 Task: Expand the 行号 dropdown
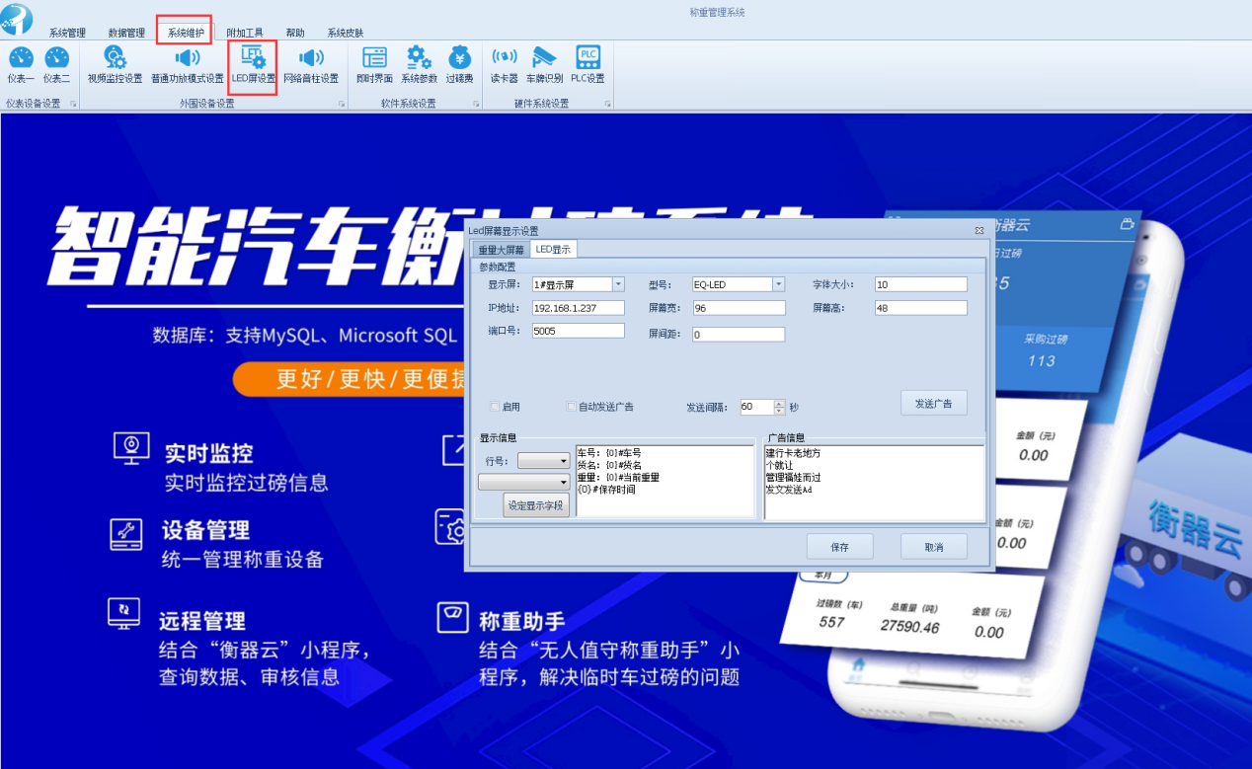point(564,461)
